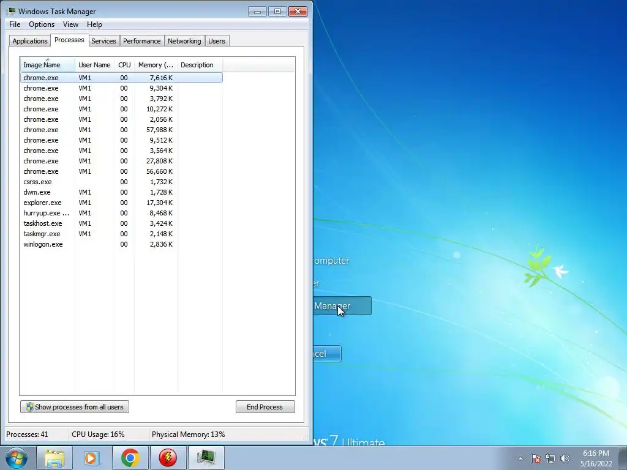Open the Help menu

94,24
